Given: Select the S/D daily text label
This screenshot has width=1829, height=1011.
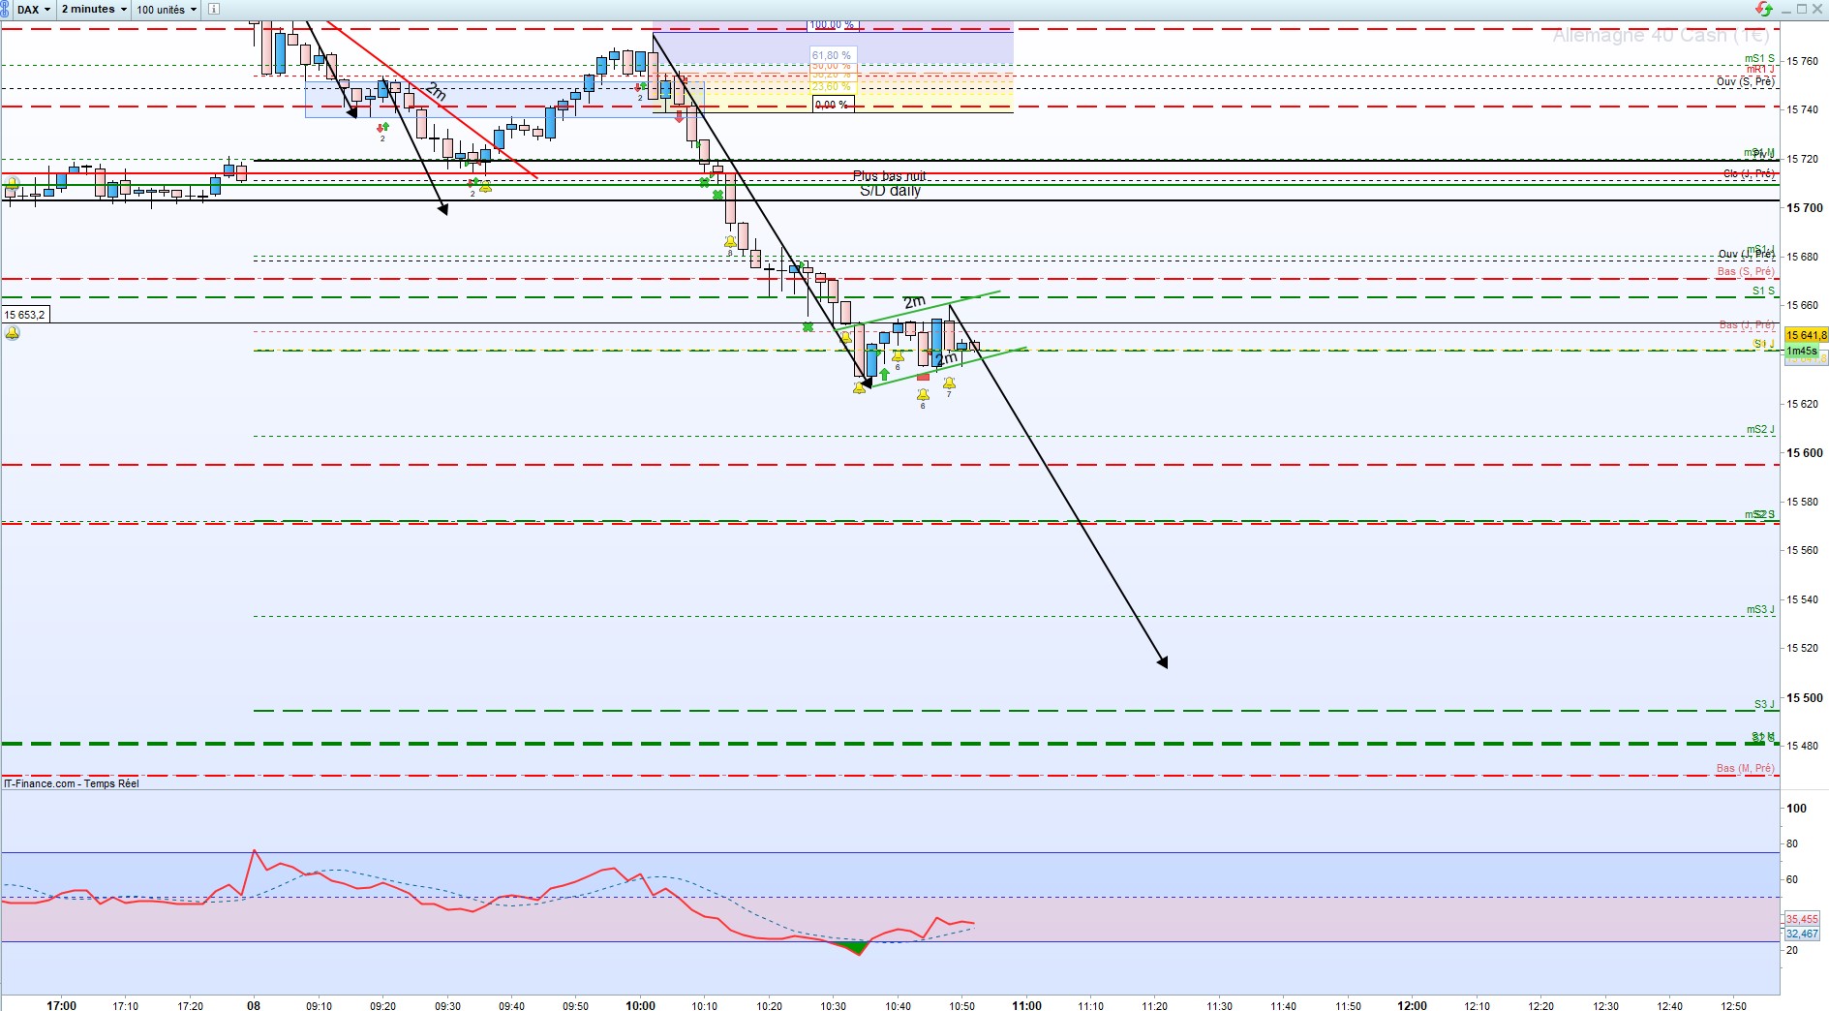Looking at the screenshot, I should coord(890,191).
